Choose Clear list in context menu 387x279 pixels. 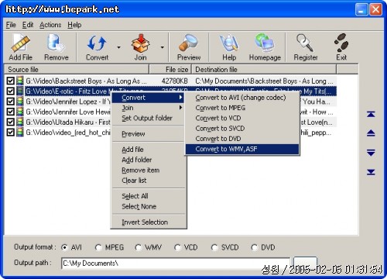pyautogui.click(x=148, y=181)
